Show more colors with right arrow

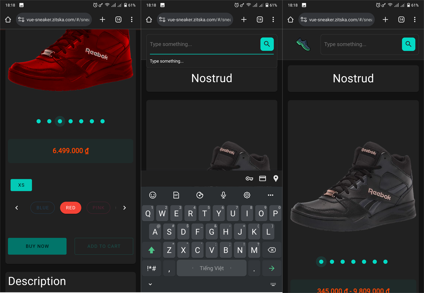coord(124,208)
